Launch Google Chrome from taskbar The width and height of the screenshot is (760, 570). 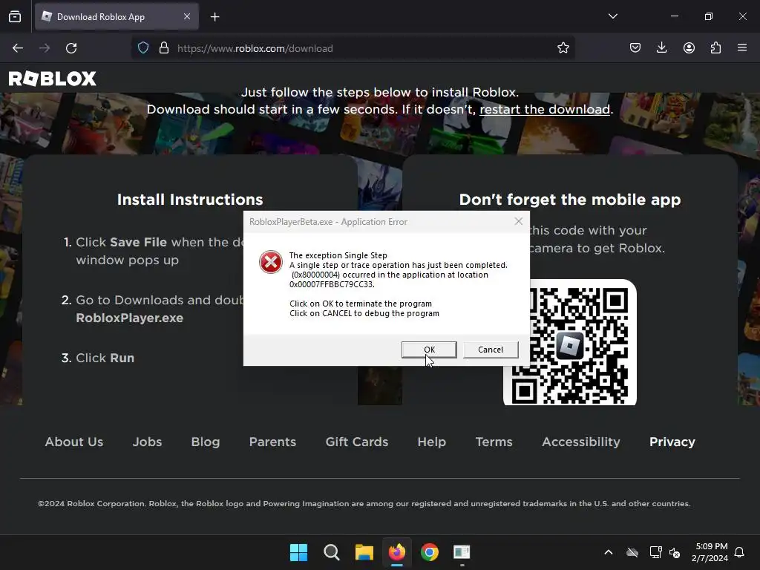click(x=430, y=552)
